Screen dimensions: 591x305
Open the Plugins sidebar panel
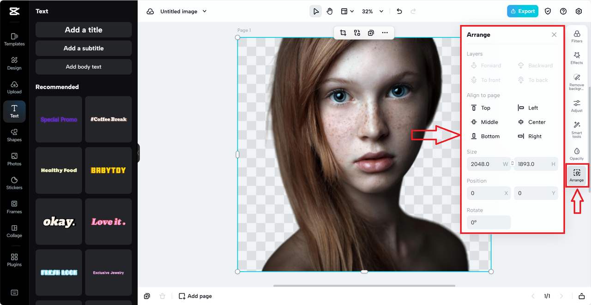(x=14, y=260)
